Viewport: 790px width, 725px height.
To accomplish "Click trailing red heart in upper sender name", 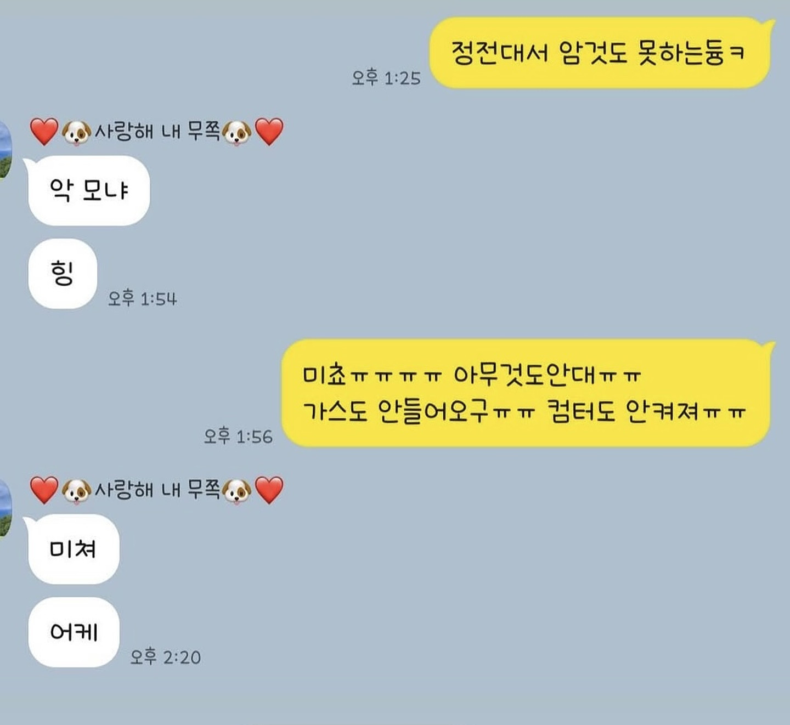I will tap(269, 132).
